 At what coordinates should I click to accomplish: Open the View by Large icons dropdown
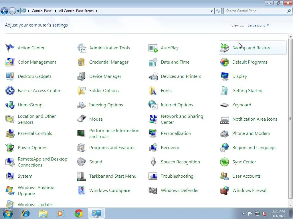coord(258,25)
